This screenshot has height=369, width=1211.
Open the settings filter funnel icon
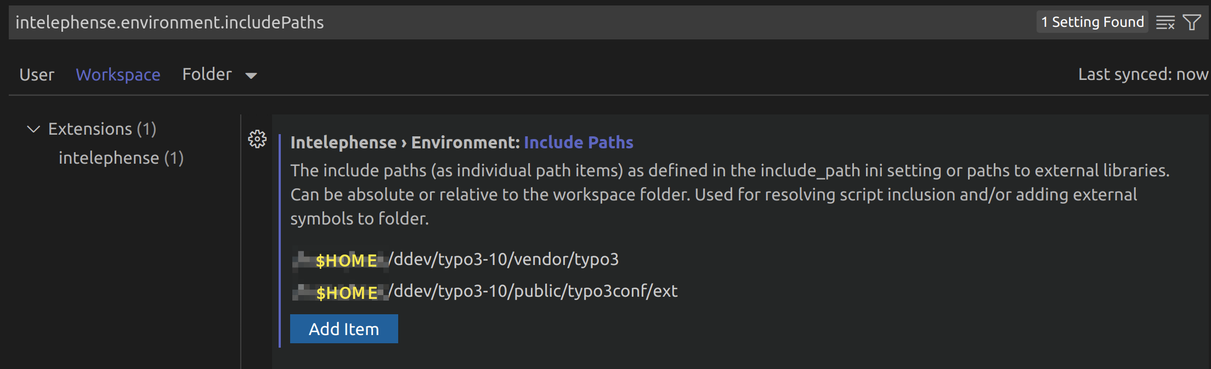1192,22
